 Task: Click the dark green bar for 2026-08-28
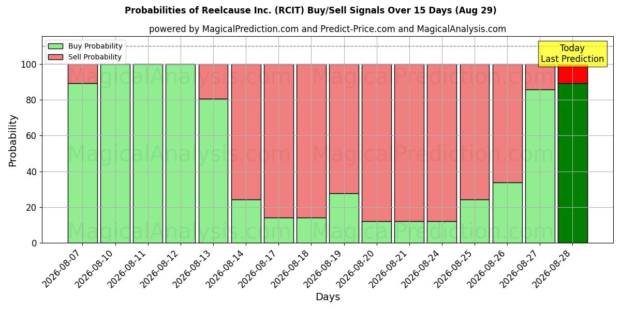point(572,163)
